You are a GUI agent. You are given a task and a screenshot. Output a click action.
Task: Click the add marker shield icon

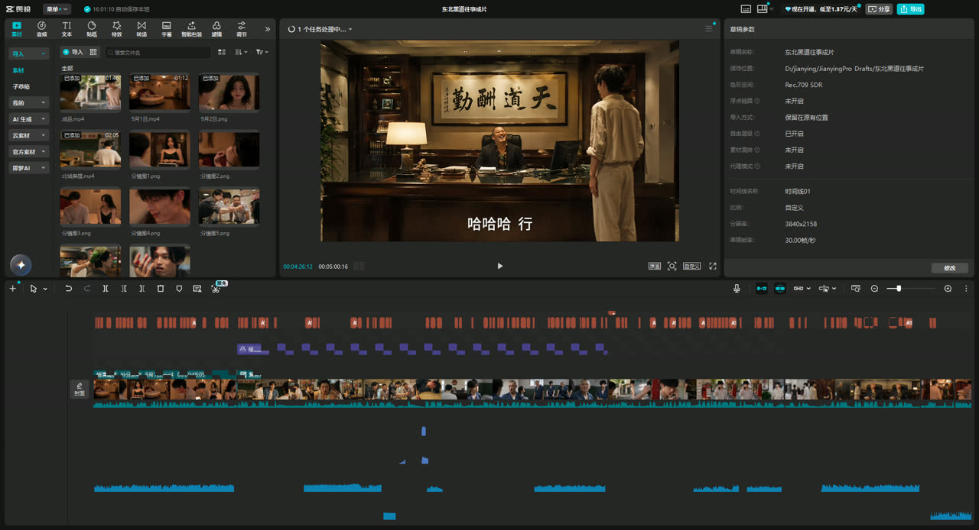tap(179, 289)
